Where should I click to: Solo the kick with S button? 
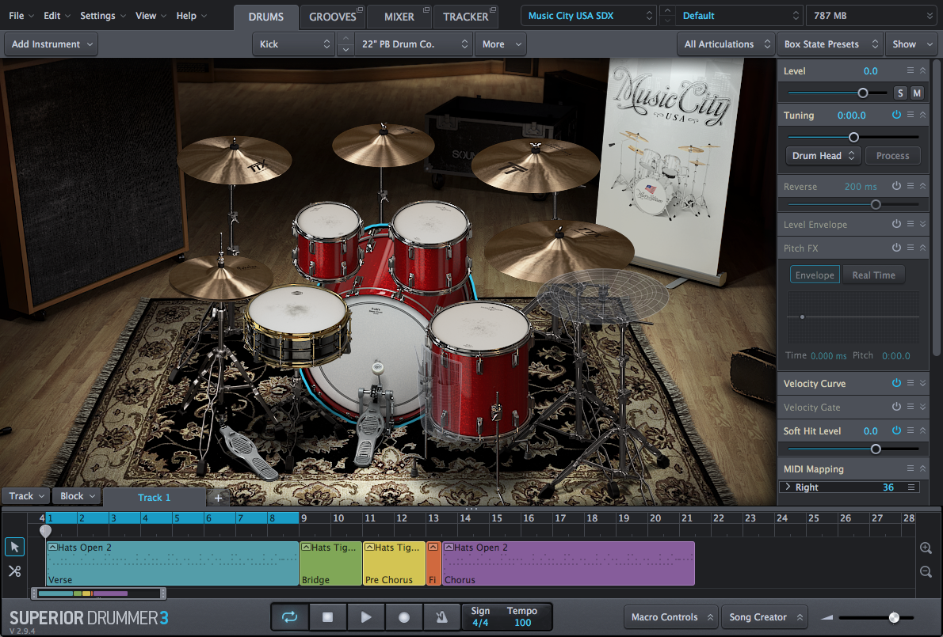pyautogui.click(x=900, y=93)
